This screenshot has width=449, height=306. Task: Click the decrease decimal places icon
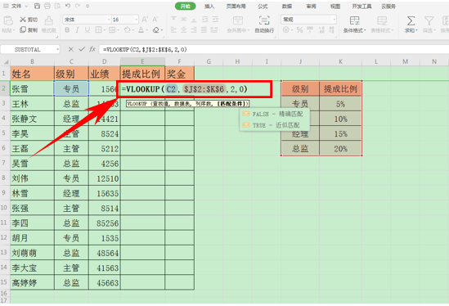[331, 29]
